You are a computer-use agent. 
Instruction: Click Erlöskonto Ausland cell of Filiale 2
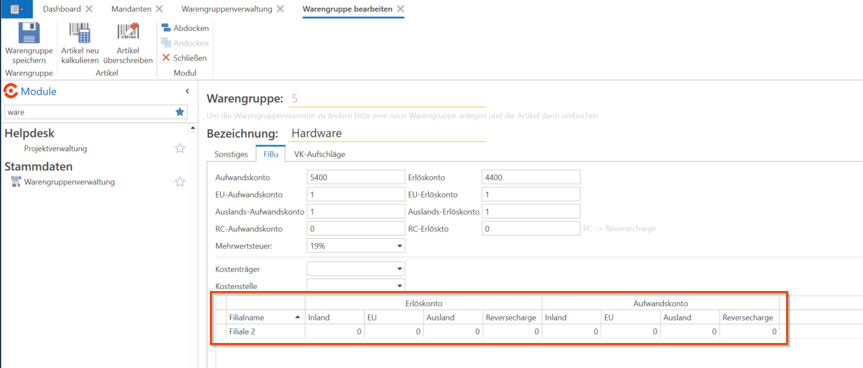coord(453,332)
